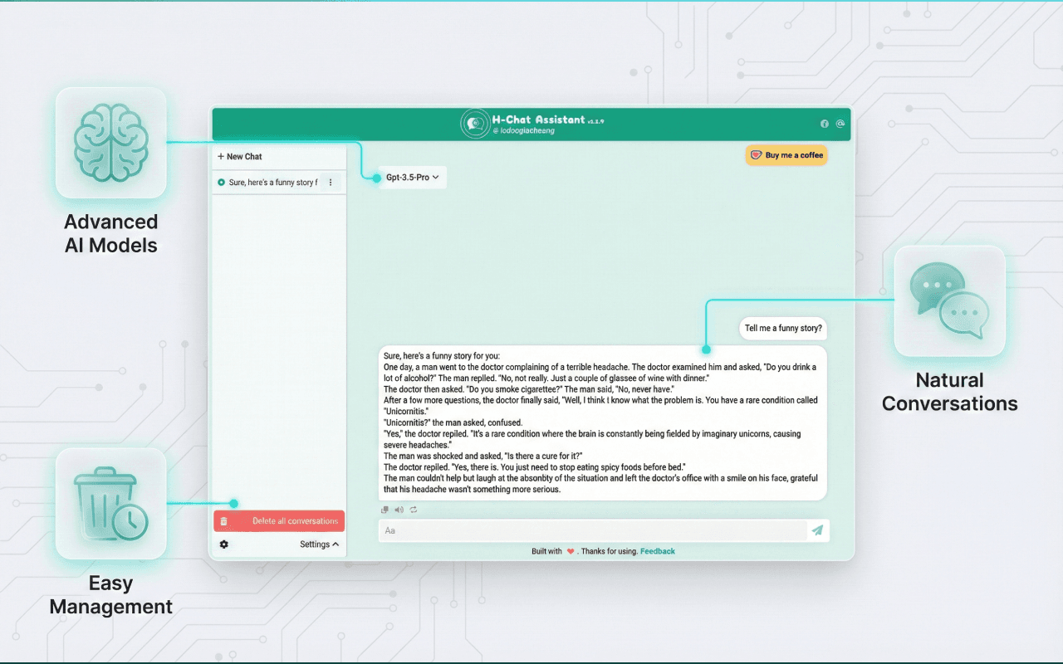Select the 'Sure, here's a funny story' conversation

tap(266, 182)
